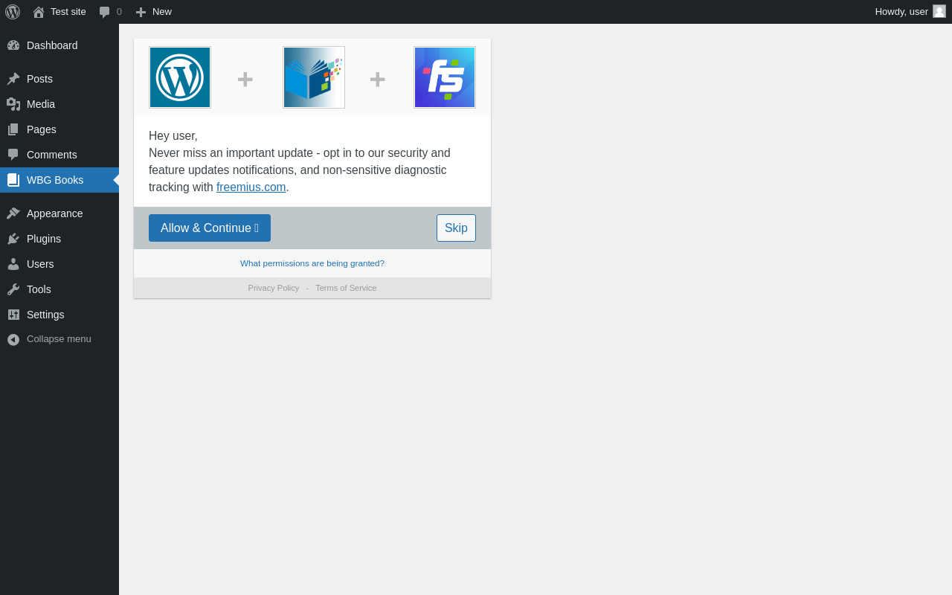Click the WordPress logo in admin bar
This screenshot has height=595, width=952.
coord(13,12)
